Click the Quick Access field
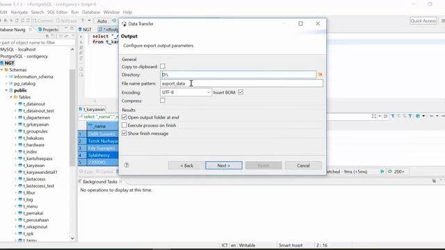Viewport: 445px width, 250px height. (423, 21)
